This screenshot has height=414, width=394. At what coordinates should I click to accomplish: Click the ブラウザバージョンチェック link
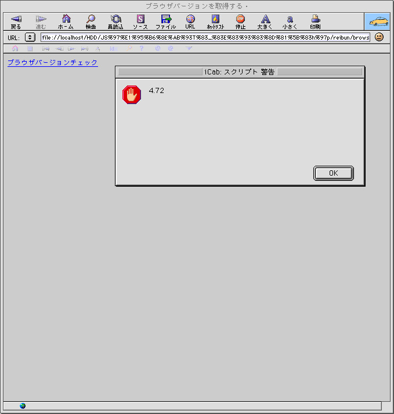[53, 63]
